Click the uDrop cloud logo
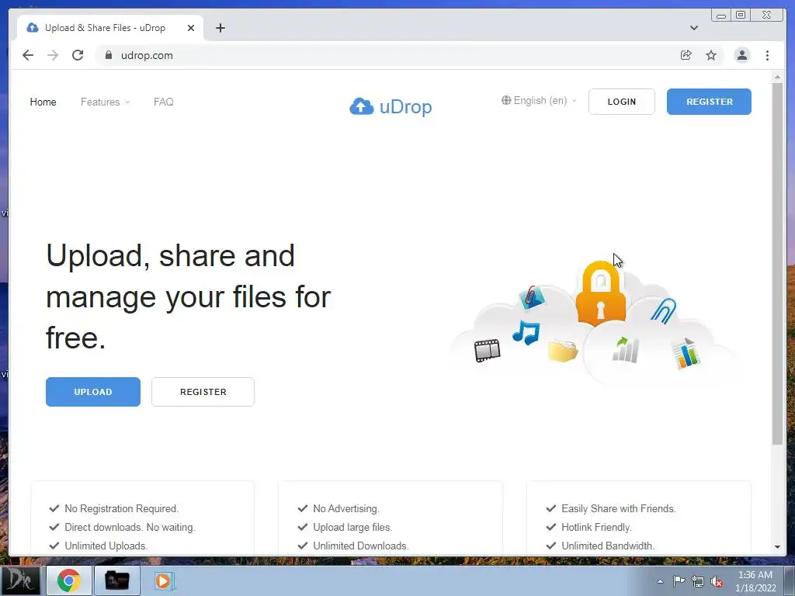This screenshot has width=795, height=596. click(391, 106)
